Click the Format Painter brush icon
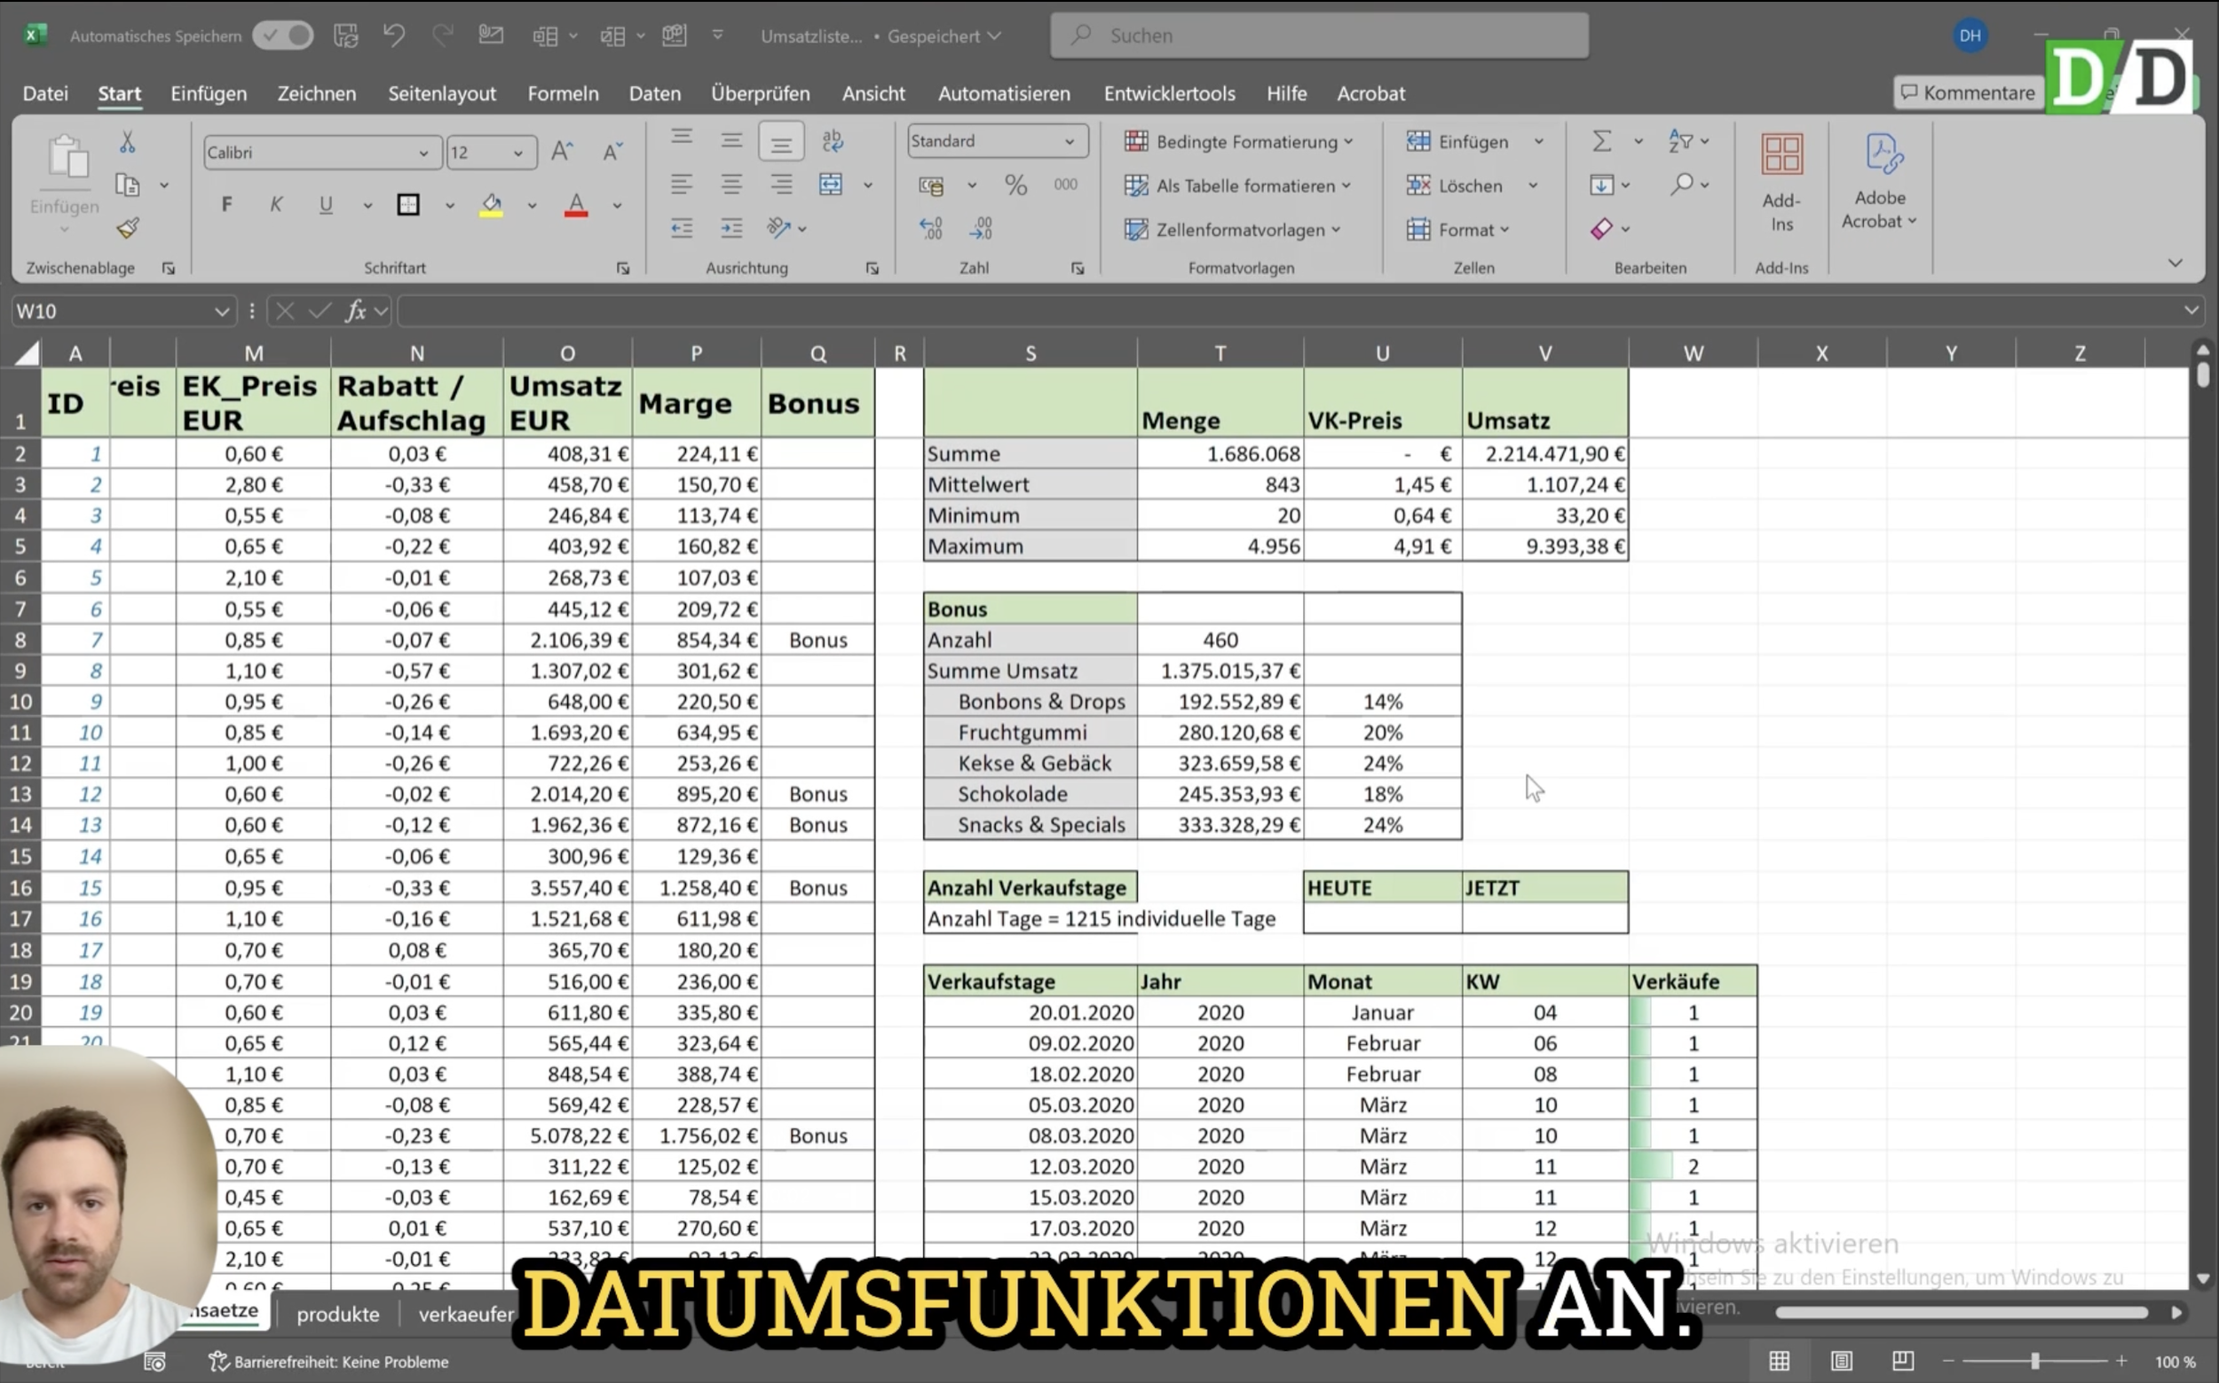 (128, 228)
